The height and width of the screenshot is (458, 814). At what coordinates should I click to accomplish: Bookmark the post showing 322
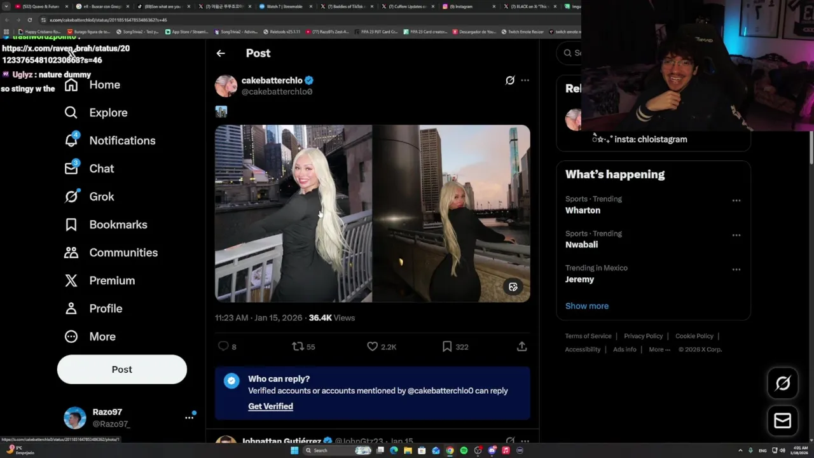point(447,346)
